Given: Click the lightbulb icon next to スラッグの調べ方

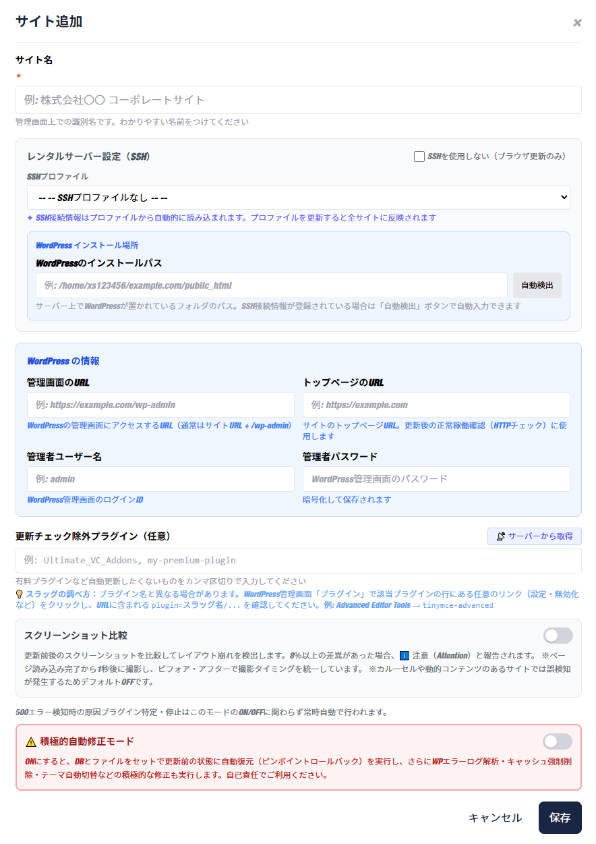Looking at the screenshot, I should tap(20, 594).
